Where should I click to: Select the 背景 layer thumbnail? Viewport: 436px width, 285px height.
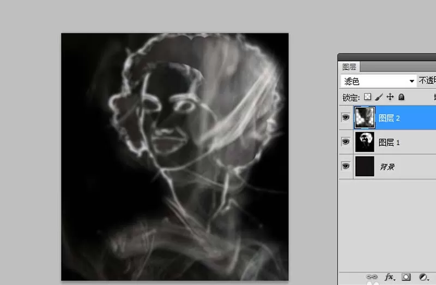(365, 167)
